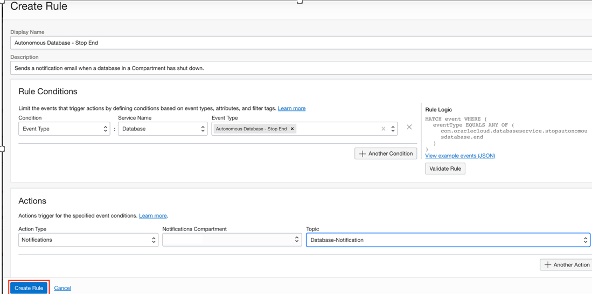Open View example events (JSON) link
Viewport: 592px width, 294px height.
(x=460, y=156)
